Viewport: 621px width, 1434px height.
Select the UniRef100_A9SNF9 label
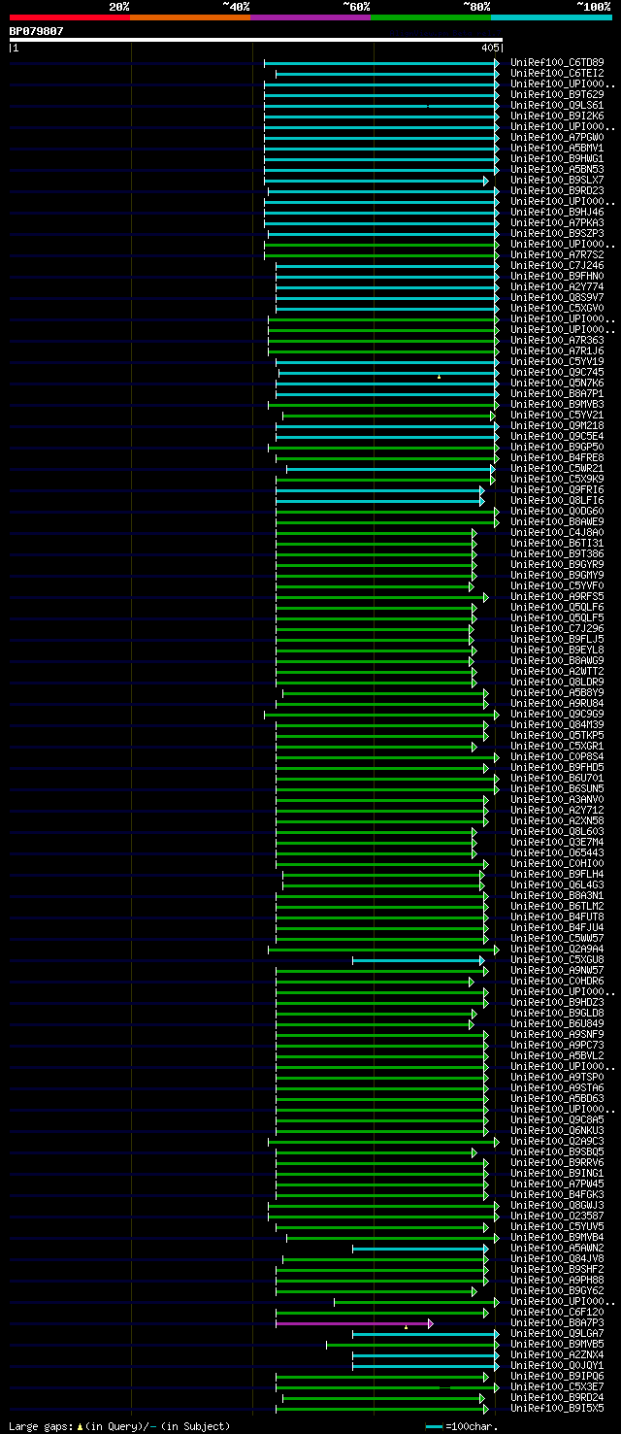[556, 1034]
